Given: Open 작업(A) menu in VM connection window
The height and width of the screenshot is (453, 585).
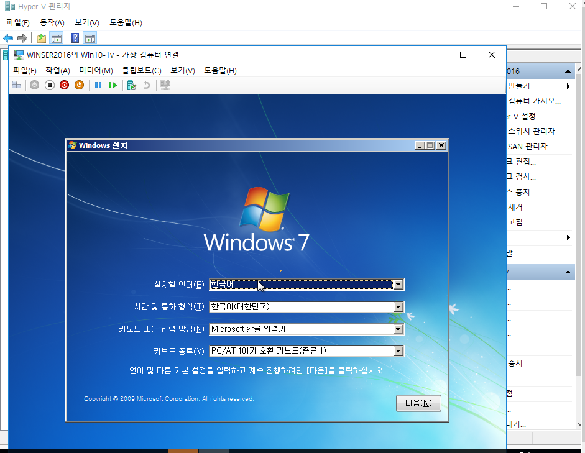Looking at the screenshot, I should pos(57,70).
